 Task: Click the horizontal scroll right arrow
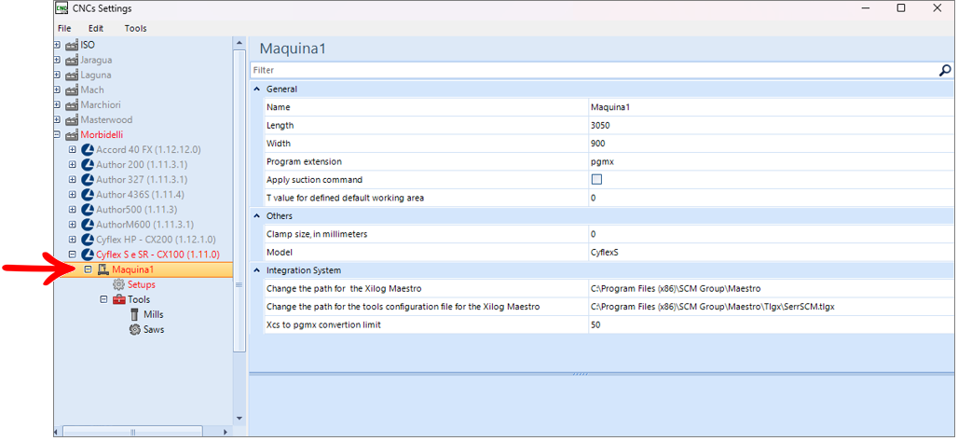click(x=226, y=432)
